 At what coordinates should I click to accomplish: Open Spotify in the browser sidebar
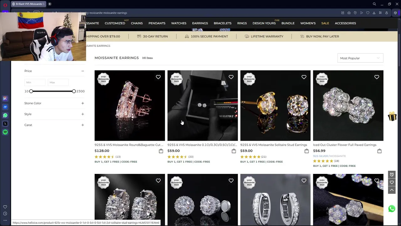pyautogui.click(x=5, y=132)
